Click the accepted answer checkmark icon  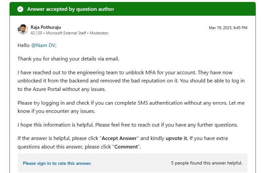coord(20,9)
